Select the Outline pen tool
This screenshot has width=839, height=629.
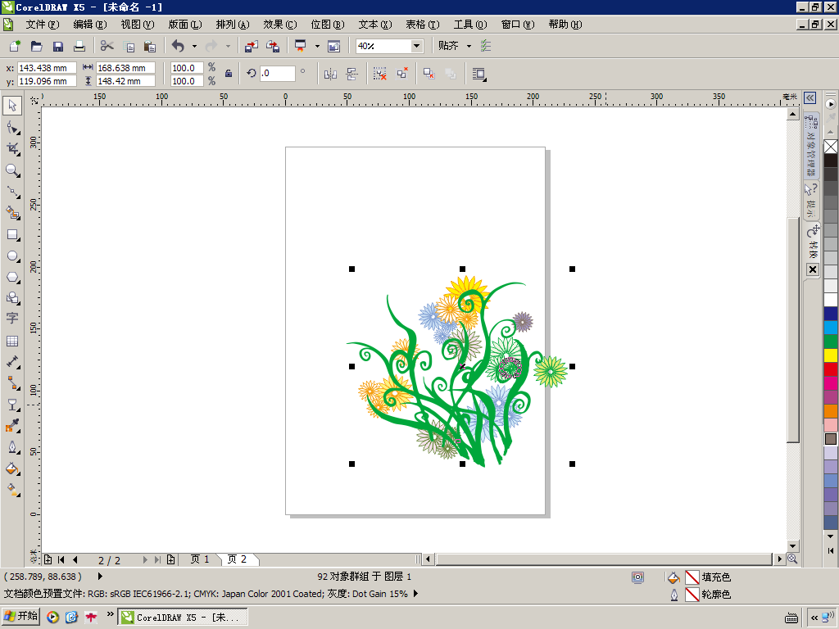pos(12,447)
